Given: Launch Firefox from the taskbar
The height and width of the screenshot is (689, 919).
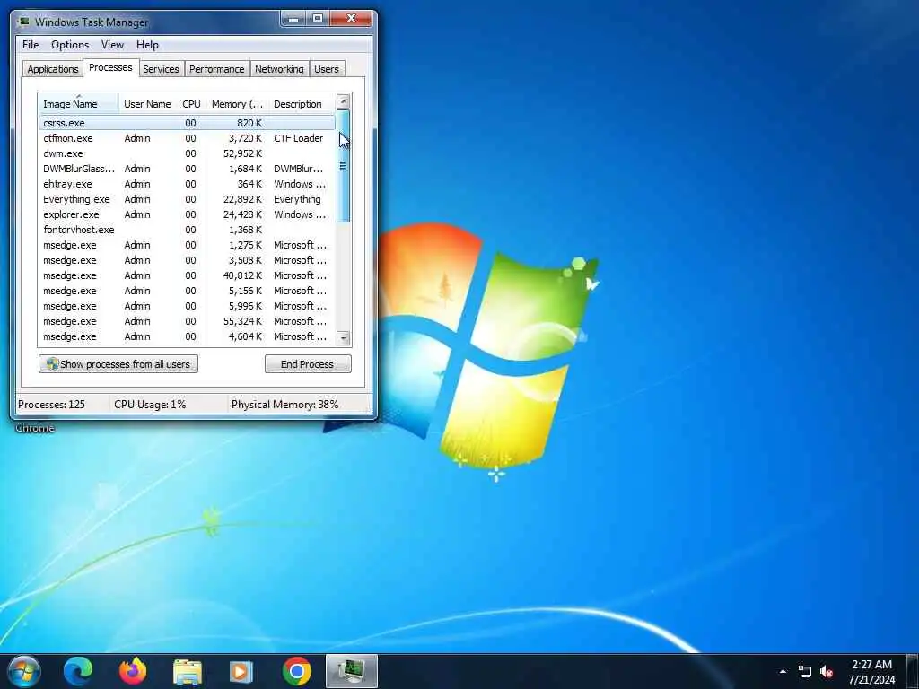Looking at the screenshot, I should coord(133,671).
